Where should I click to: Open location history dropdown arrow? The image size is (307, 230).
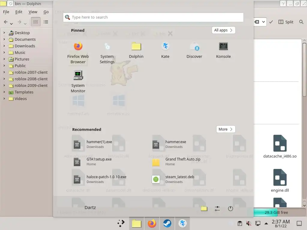tap(264, 22)
